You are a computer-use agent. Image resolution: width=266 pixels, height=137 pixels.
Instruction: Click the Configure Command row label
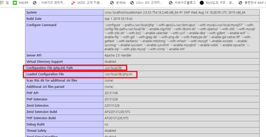[x=41, y=25]
